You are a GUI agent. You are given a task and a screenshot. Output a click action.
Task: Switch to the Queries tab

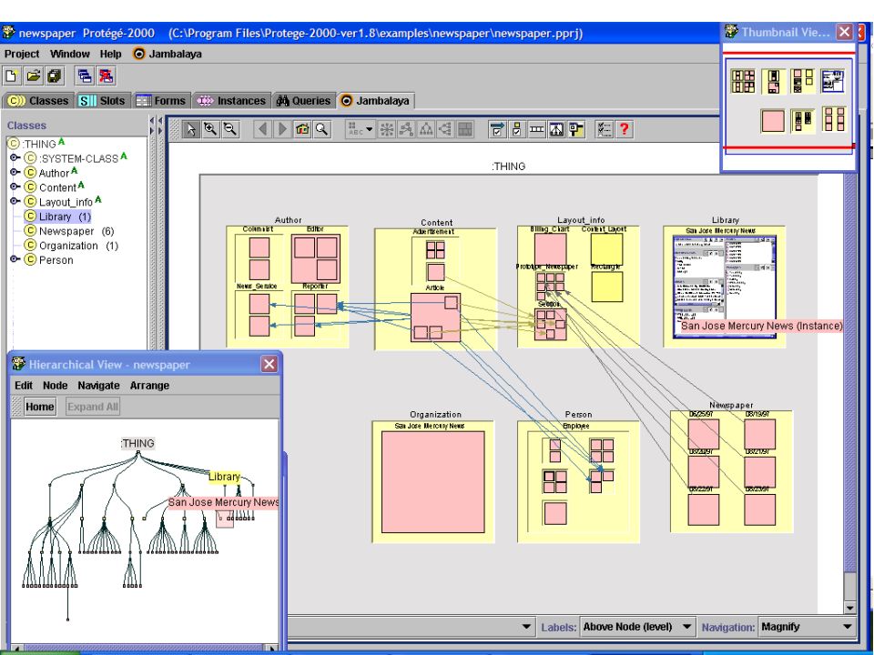pos(304,101)
